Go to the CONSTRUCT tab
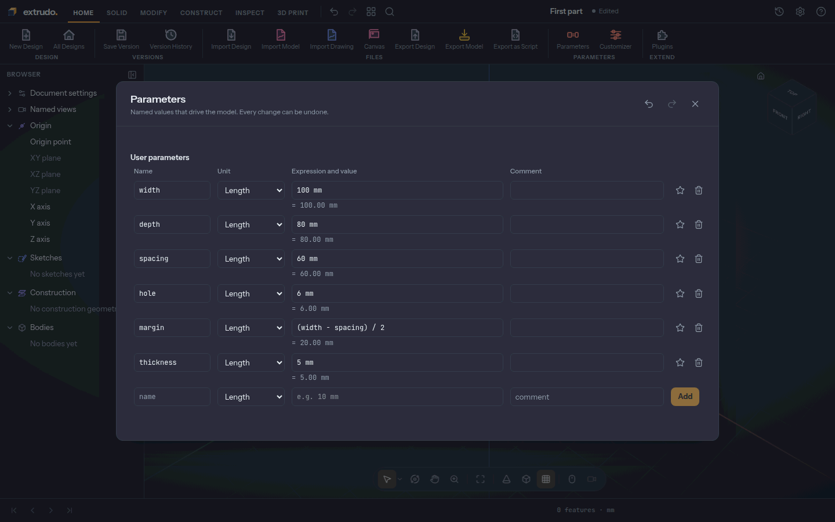This screenshot has width=835, height=522. (201, 12)
